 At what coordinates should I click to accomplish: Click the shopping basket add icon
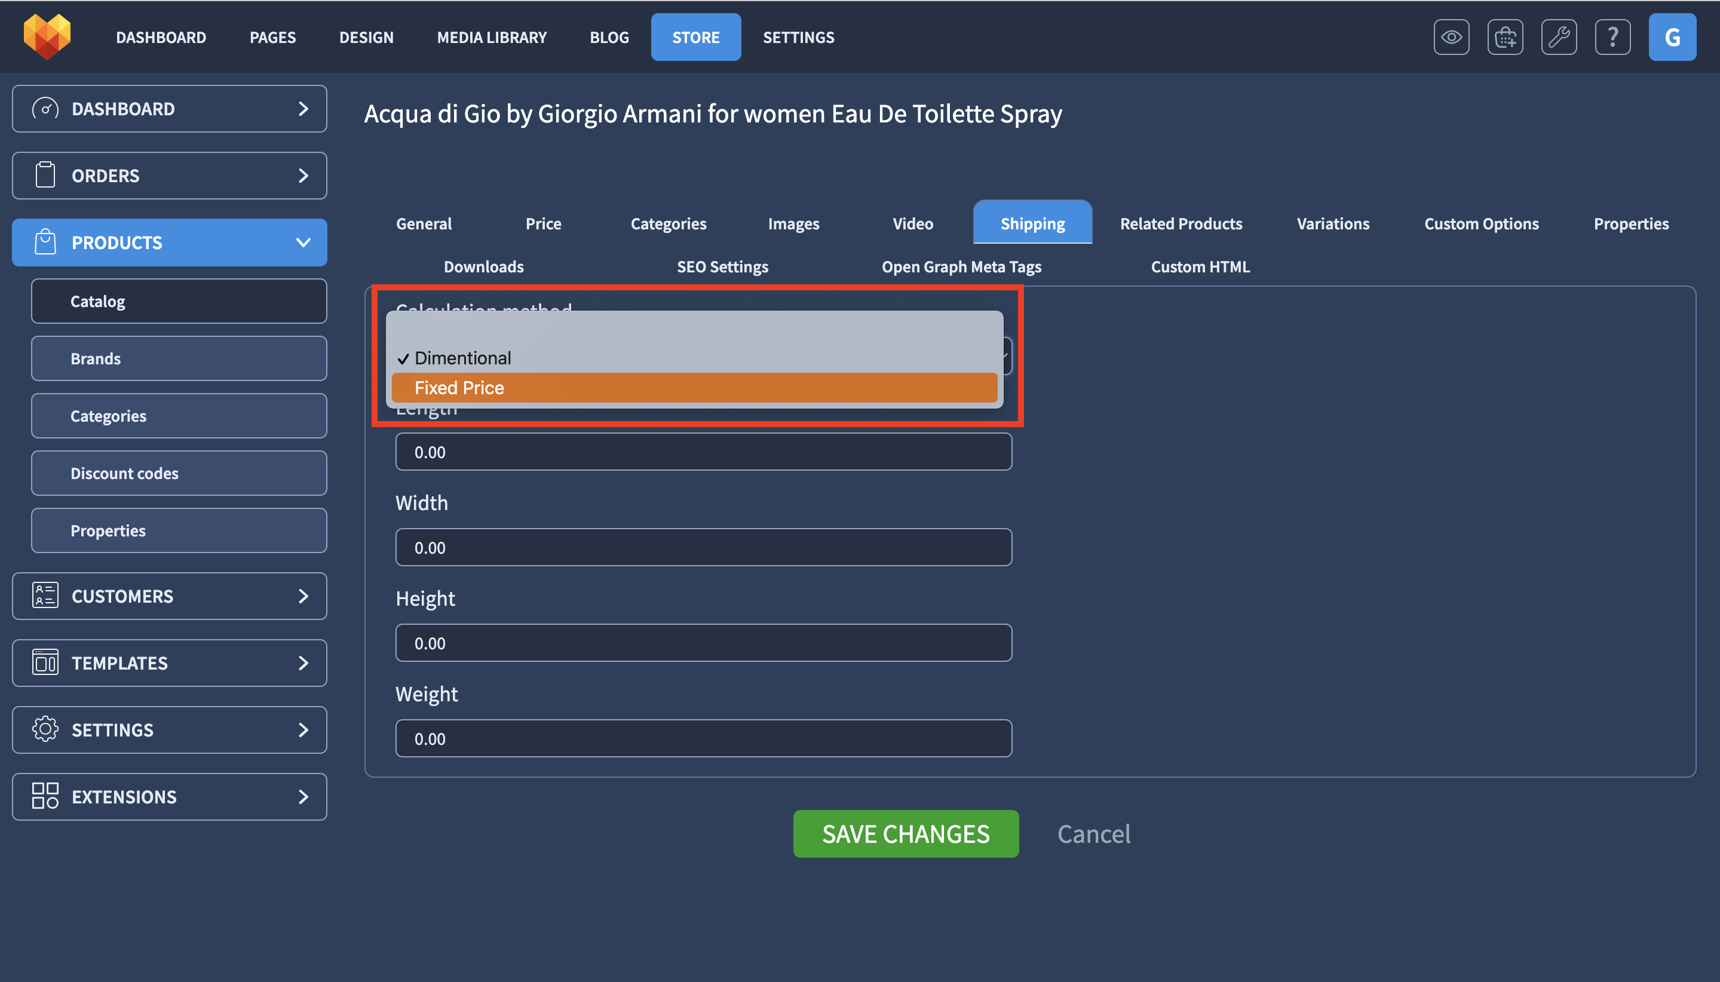[x=1505, y=37]
